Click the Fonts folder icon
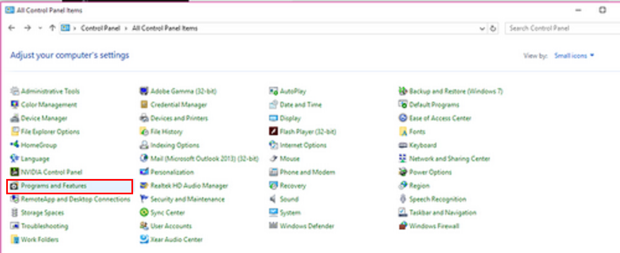 click(x=403, y=132)
